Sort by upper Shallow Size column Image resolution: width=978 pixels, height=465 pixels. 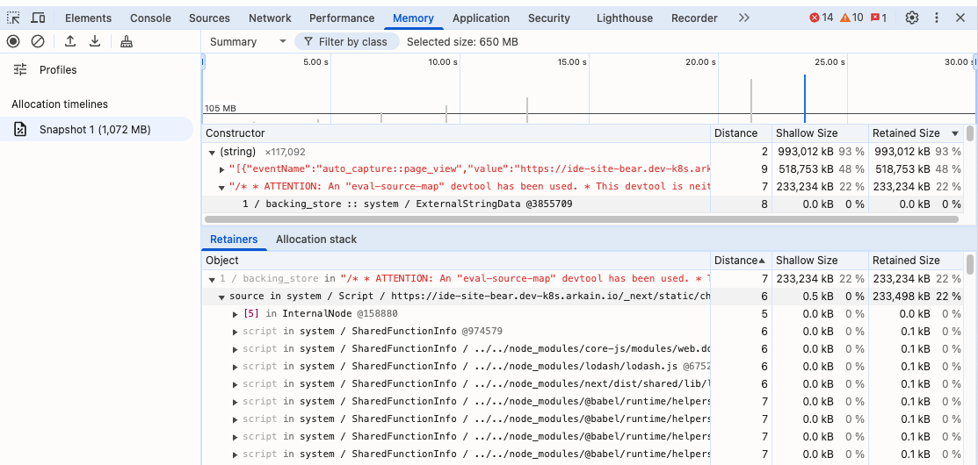pos(820,133)
